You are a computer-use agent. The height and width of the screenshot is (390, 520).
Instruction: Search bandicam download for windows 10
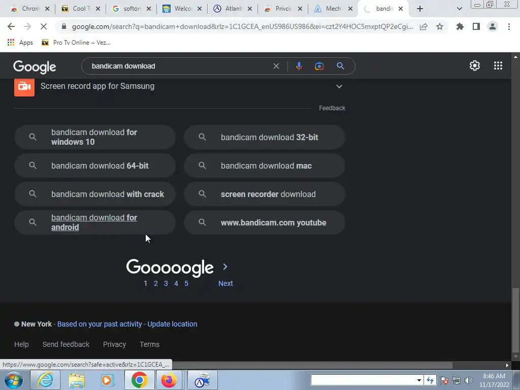[94, 137]
